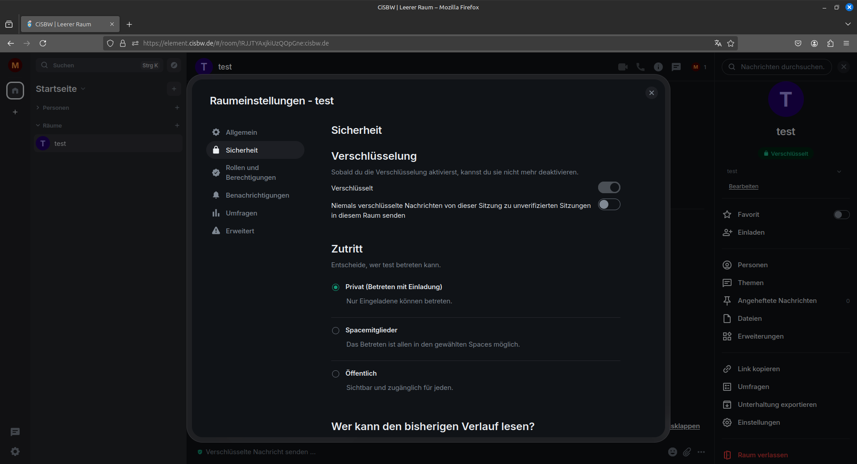Screen dimensions: 857x464
Task: Bookmark the page with the star icon
Action: pos(731,43)
